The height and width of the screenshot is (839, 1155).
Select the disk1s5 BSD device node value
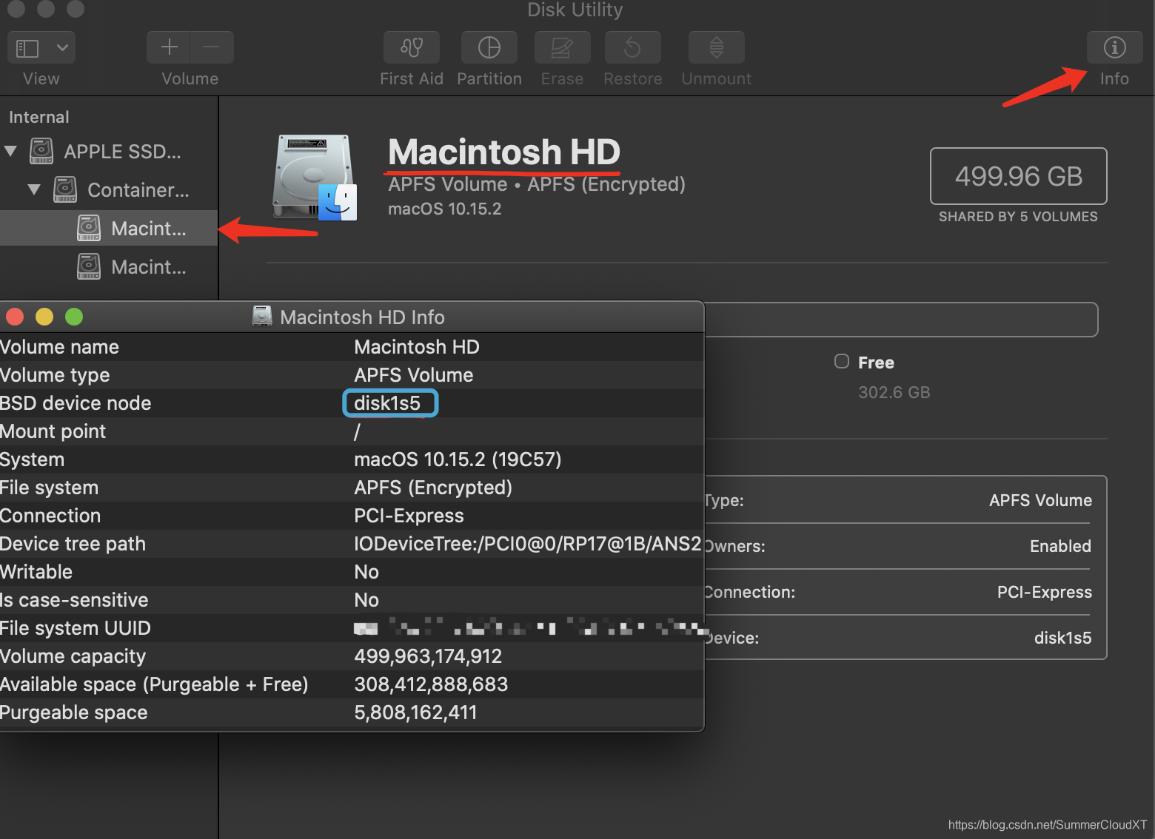(x=387, y=403)
